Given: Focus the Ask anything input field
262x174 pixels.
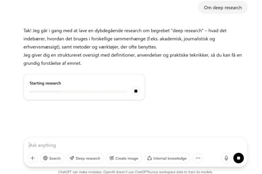Looking at the screenshot, I should pyautogui.click(x=135, y=145).
